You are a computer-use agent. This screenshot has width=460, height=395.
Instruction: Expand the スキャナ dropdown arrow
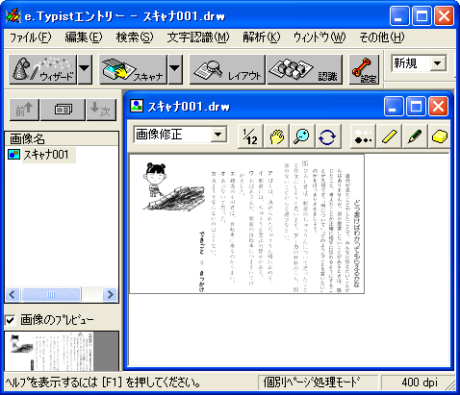[x=175, y=69]
